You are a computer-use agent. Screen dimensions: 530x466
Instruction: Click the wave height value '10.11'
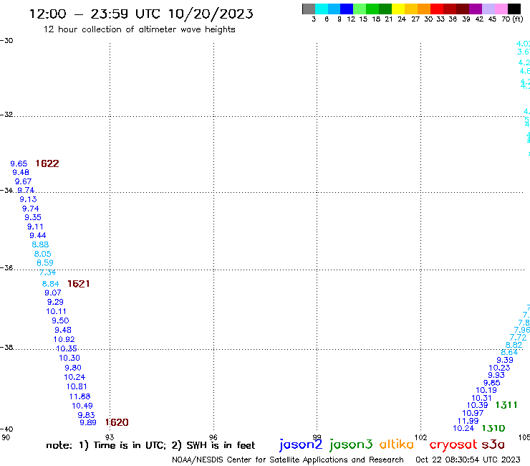[56, 311]
